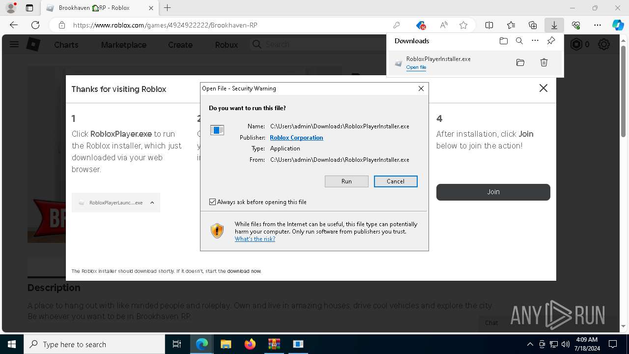Click Type here to search box
629x354 pixels.
point(94,344)
